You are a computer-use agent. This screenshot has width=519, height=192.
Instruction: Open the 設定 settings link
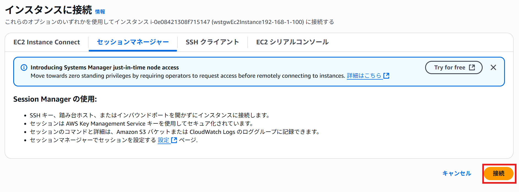tap(164, 140)
